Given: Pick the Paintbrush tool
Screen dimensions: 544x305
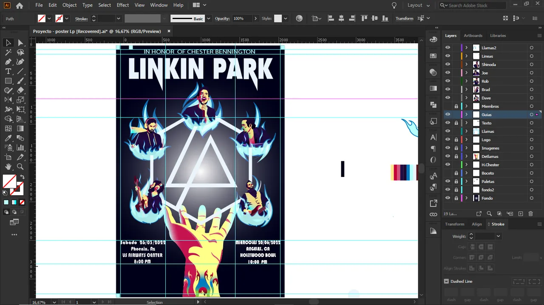Looking at the screenshot, I should pyautogui.click(x=20, y=81).
